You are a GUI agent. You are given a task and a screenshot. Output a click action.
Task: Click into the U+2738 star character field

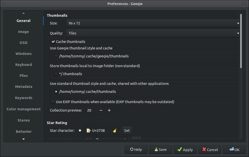click(102, 131)
